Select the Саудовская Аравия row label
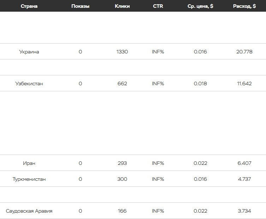The image size is (266, 219). [x=29, y=211]
